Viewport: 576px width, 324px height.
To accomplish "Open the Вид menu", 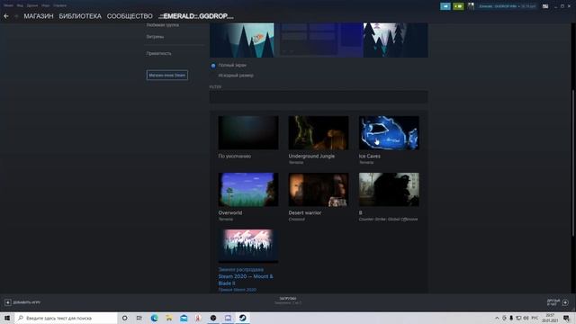I will click(20, 5).
